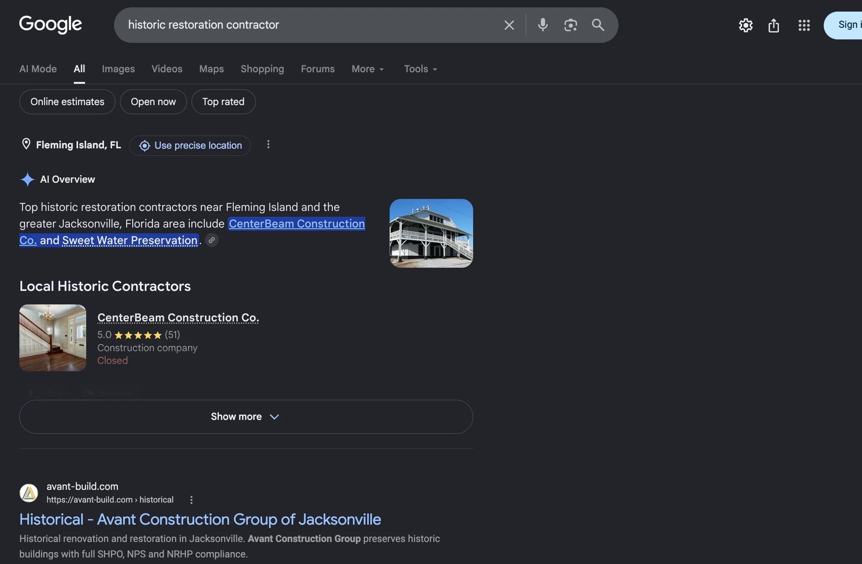Expand the More dropdown
Screen dimensions: 862x564
coord(368,69)
